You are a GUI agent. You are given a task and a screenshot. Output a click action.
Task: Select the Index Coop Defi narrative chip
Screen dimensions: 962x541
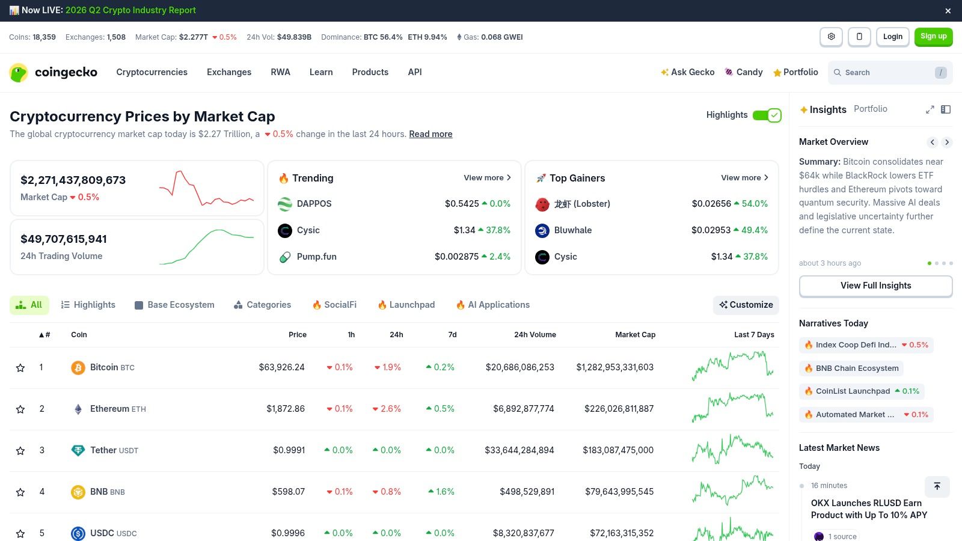pos(866,345)
